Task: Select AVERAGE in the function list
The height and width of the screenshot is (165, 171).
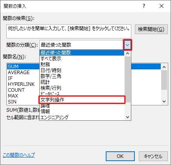Action: 23,73
